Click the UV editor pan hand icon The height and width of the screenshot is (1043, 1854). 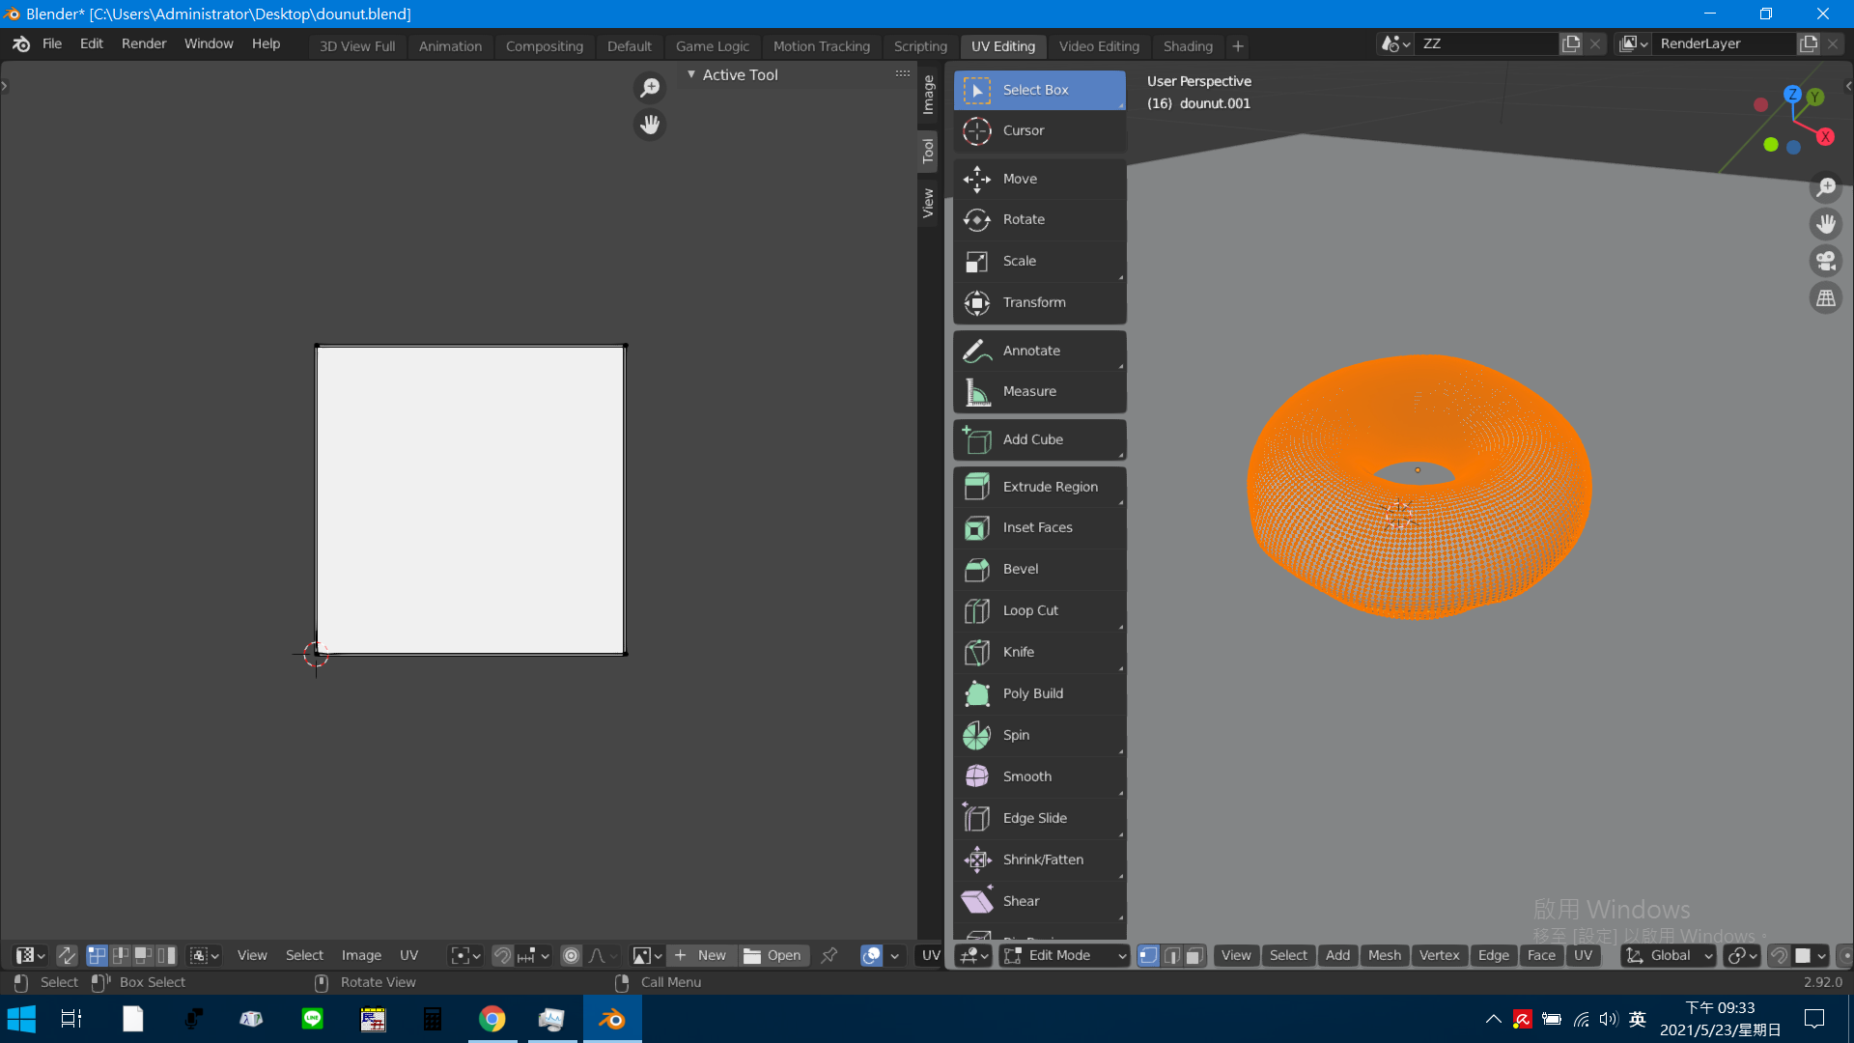pyautogui.click(x=650, y=125)
